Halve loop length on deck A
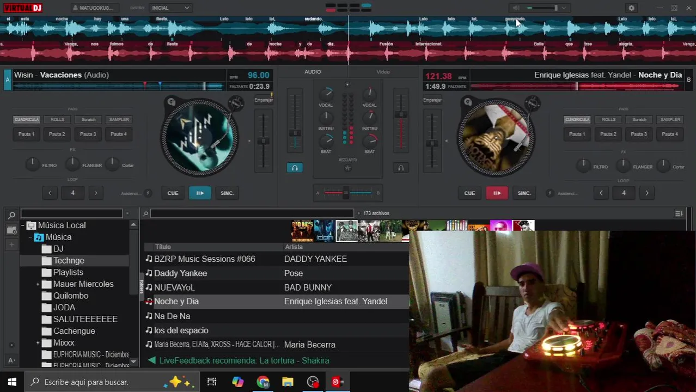Screen dimensions: 696x392 point(50,193)
